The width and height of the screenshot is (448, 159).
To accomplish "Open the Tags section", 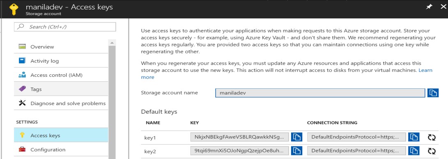I will click(x=61, y=89).
